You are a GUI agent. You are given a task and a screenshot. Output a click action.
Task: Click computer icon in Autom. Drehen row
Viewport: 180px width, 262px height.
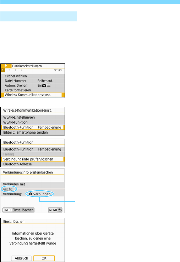coord(48,86)
